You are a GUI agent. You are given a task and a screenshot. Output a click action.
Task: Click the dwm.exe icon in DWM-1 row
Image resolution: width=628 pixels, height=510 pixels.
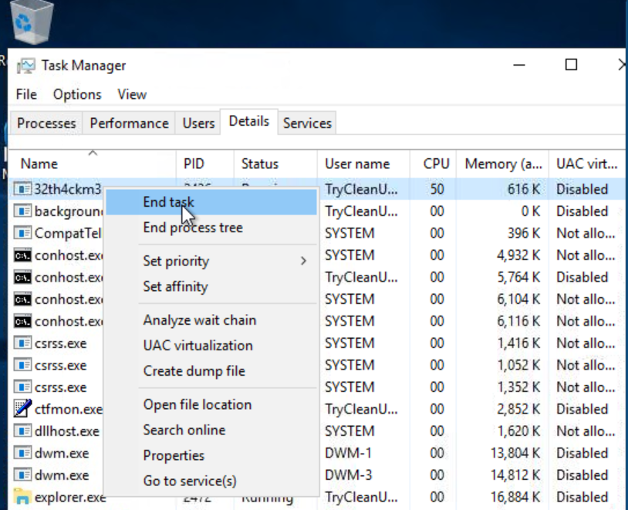point(22,453)
